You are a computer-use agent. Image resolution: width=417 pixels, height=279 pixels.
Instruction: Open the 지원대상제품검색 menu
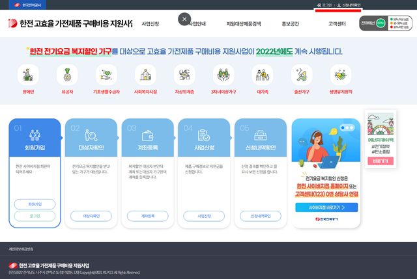(243, 23)
